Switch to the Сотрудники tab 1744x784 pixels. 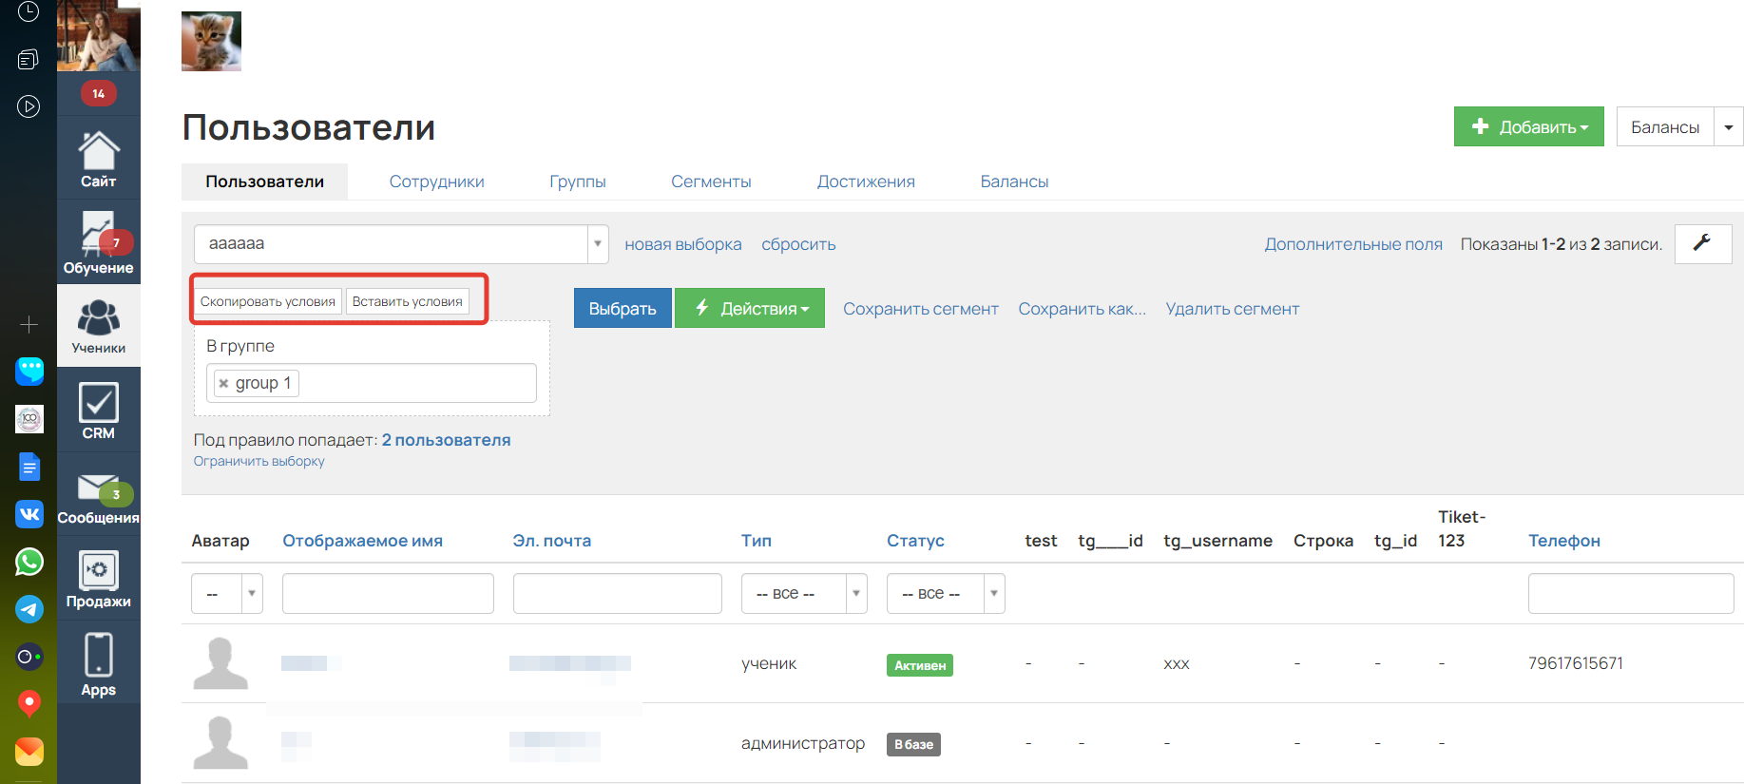(x=436, y=182)
